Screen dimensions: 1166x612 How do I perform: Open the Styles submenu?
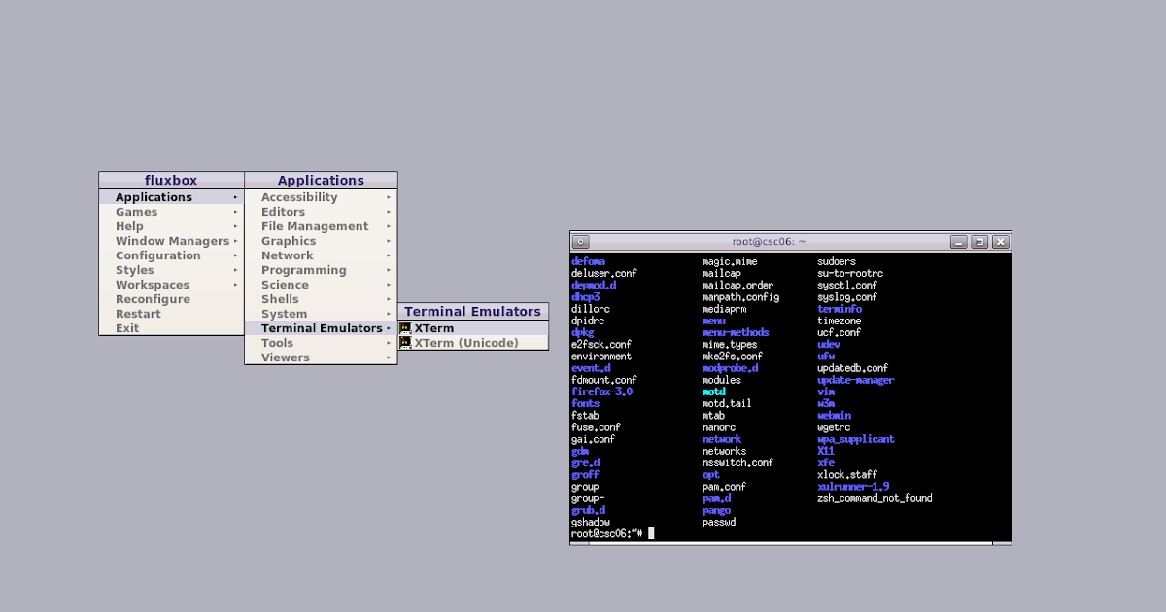pyautogui.click(x=171, y=270)
